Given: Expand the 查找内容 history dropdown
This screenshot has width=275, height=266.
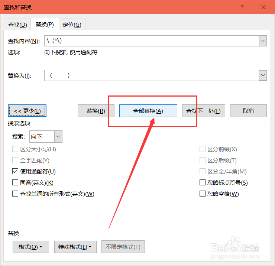Looking at the screenshot, I should [263, 41].
